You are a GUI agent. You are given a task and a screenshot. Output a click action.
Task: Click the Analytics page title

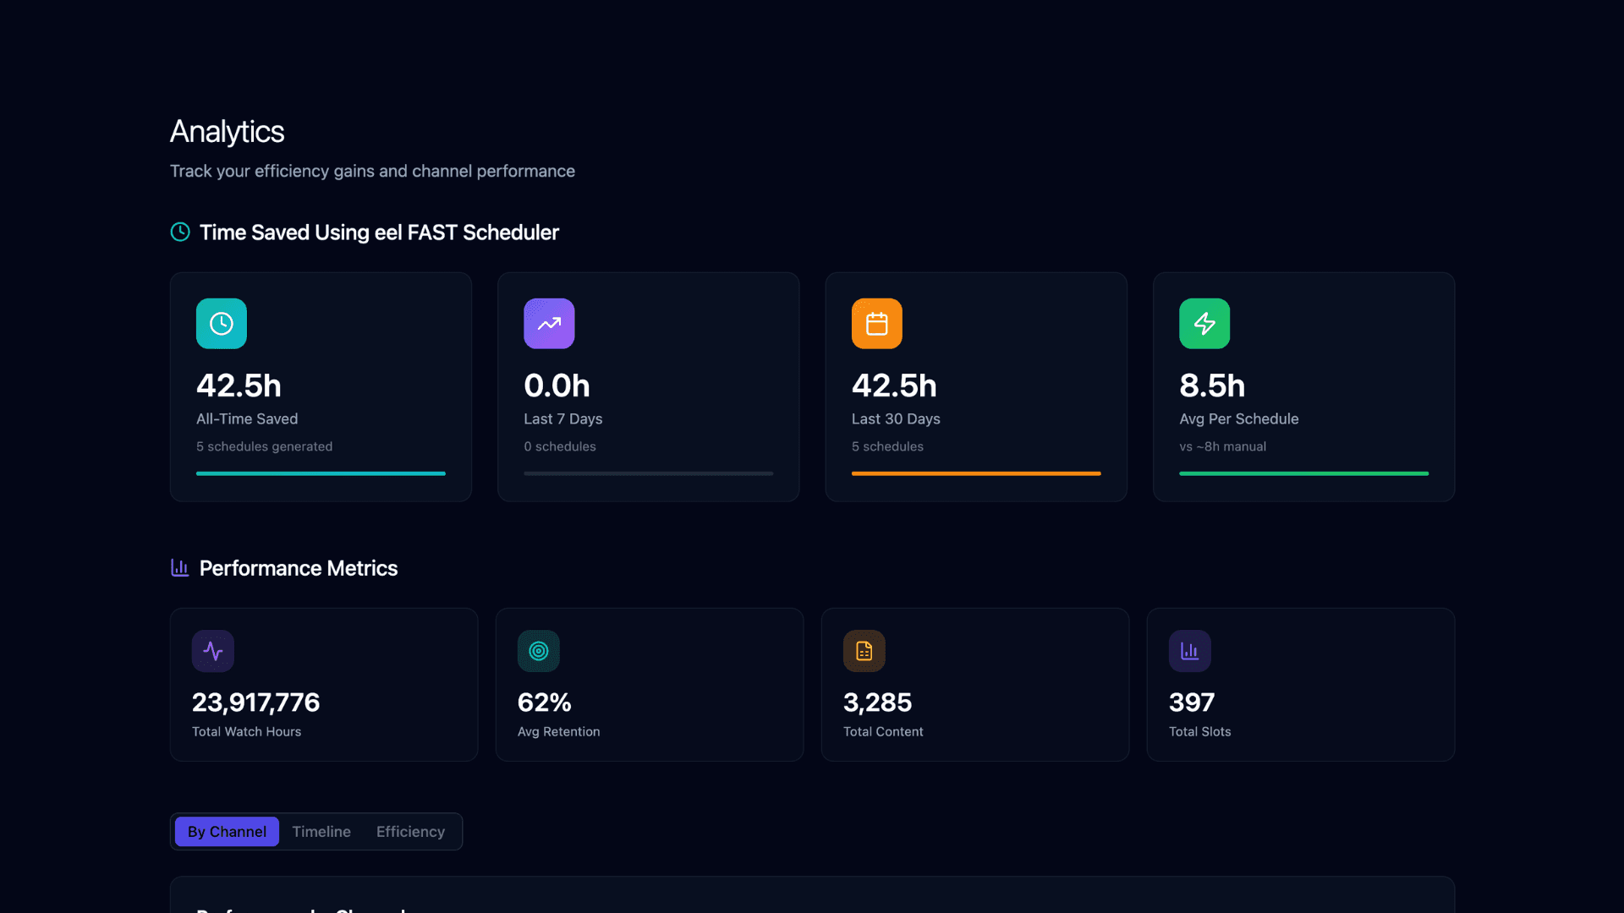227,131
